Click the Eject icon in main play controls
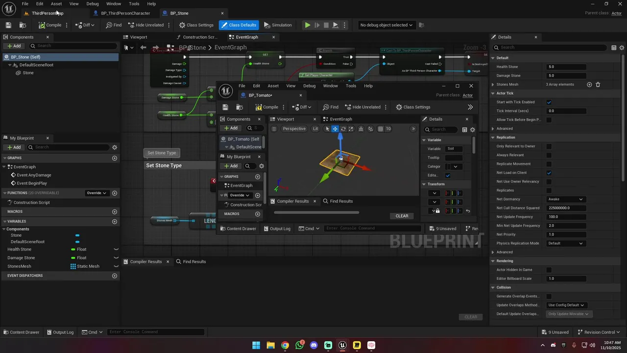The height and width of the screenshot is (353, 627). [336, 25]
